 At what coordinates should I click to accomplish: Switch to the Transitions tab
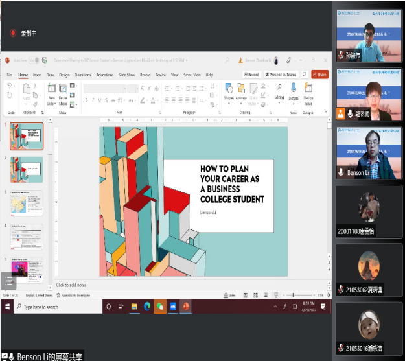click(82, 75)
